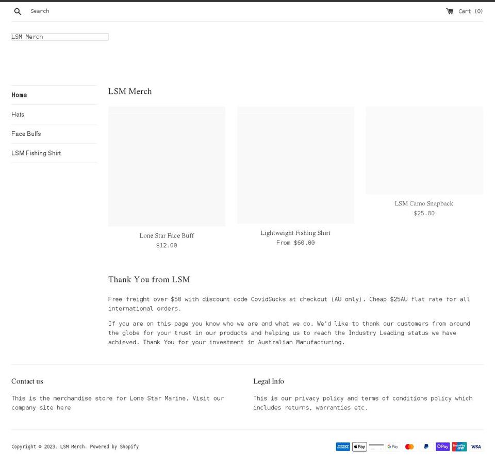Click the From $60.00 price
Screen dimensions: 495x463
pos(295,243)
